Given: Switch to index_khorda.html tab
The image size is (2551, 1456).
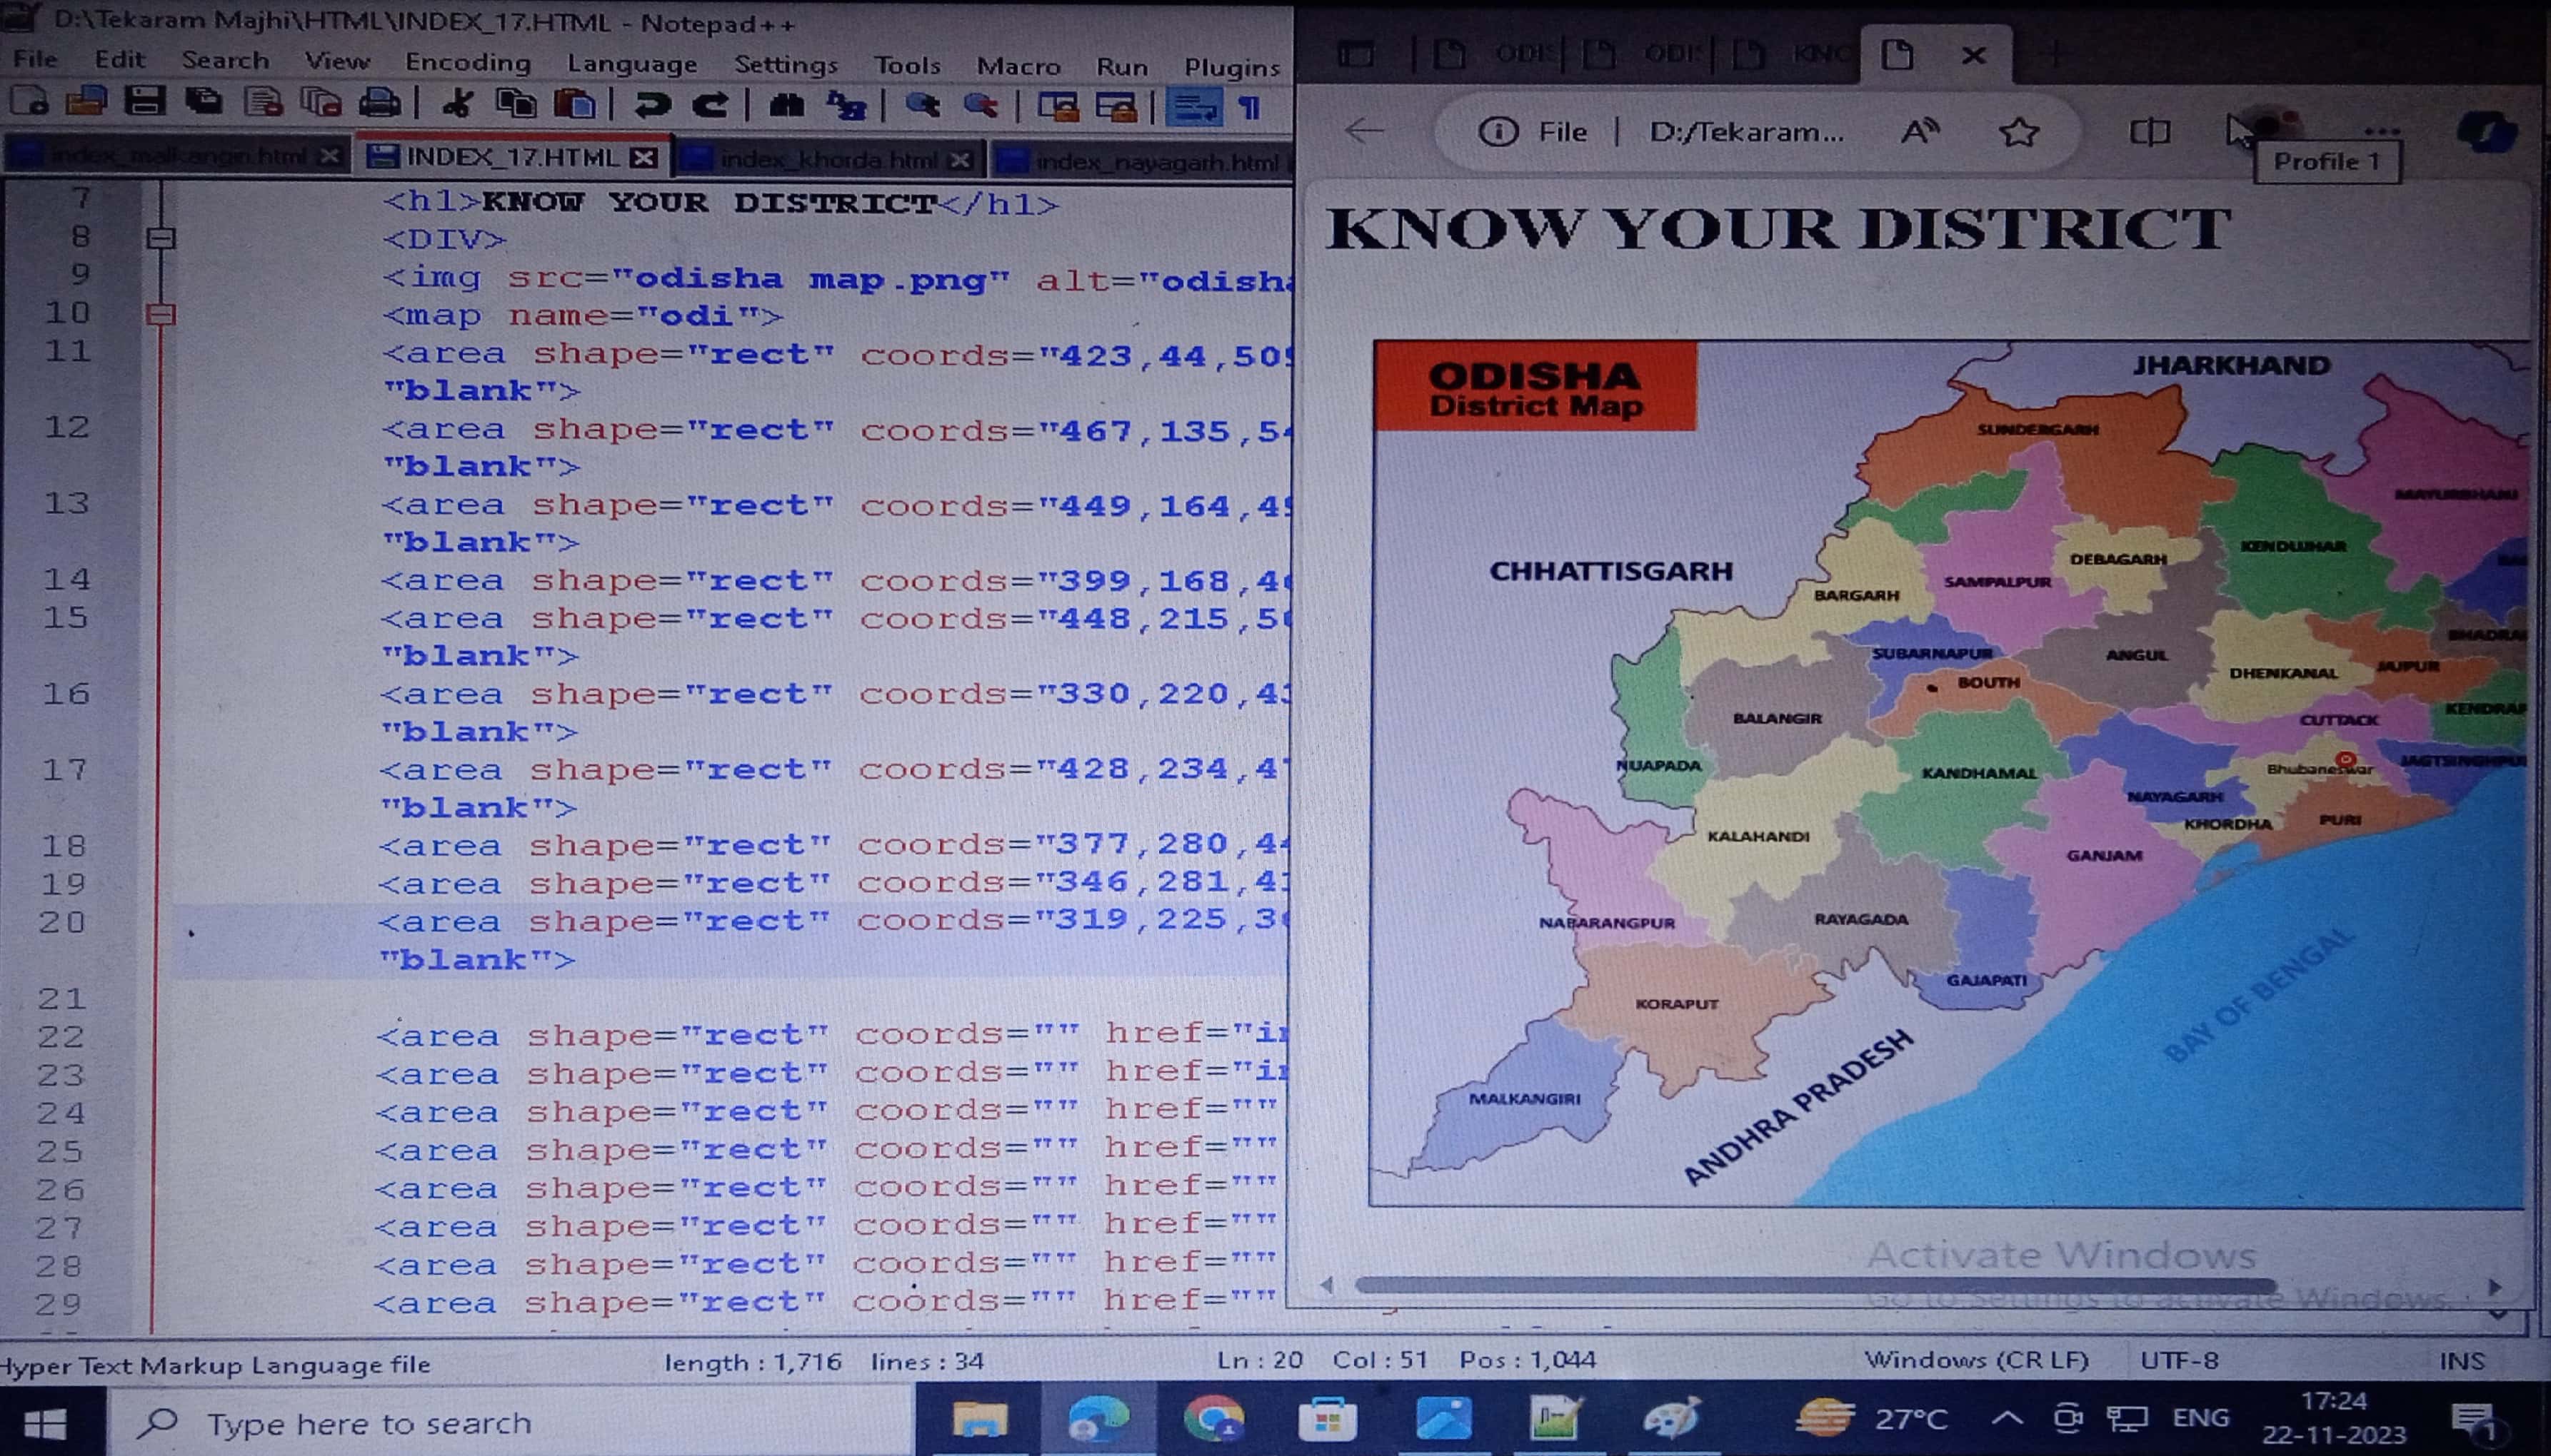Looking at the screenshot, I should coord(828,159).
